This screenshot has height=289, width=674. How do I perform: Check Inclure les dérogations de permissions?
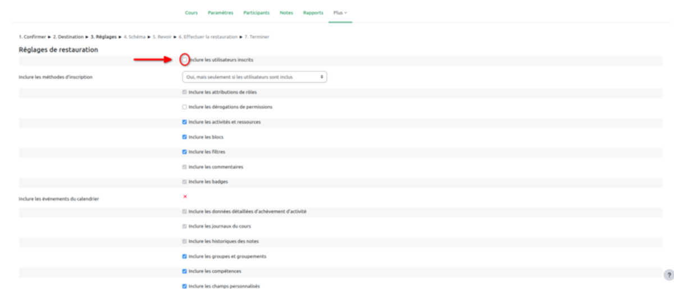[x=185, y=107]
